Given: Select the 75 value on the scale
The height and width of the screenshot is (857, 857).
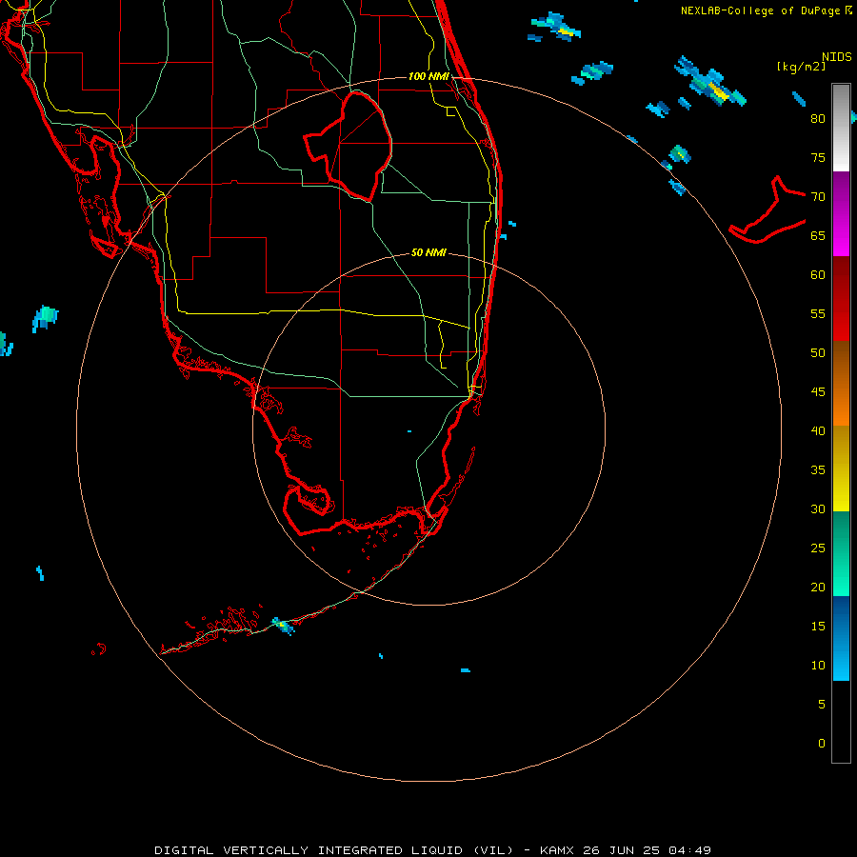Looking at the screenshot, I should 818,157.
